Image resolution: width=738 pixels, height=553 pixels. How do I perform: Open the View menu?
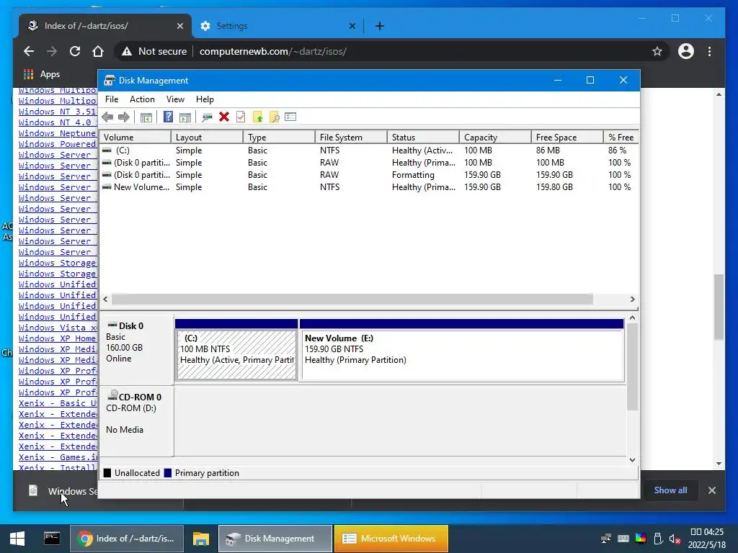(x=175, y=99)
